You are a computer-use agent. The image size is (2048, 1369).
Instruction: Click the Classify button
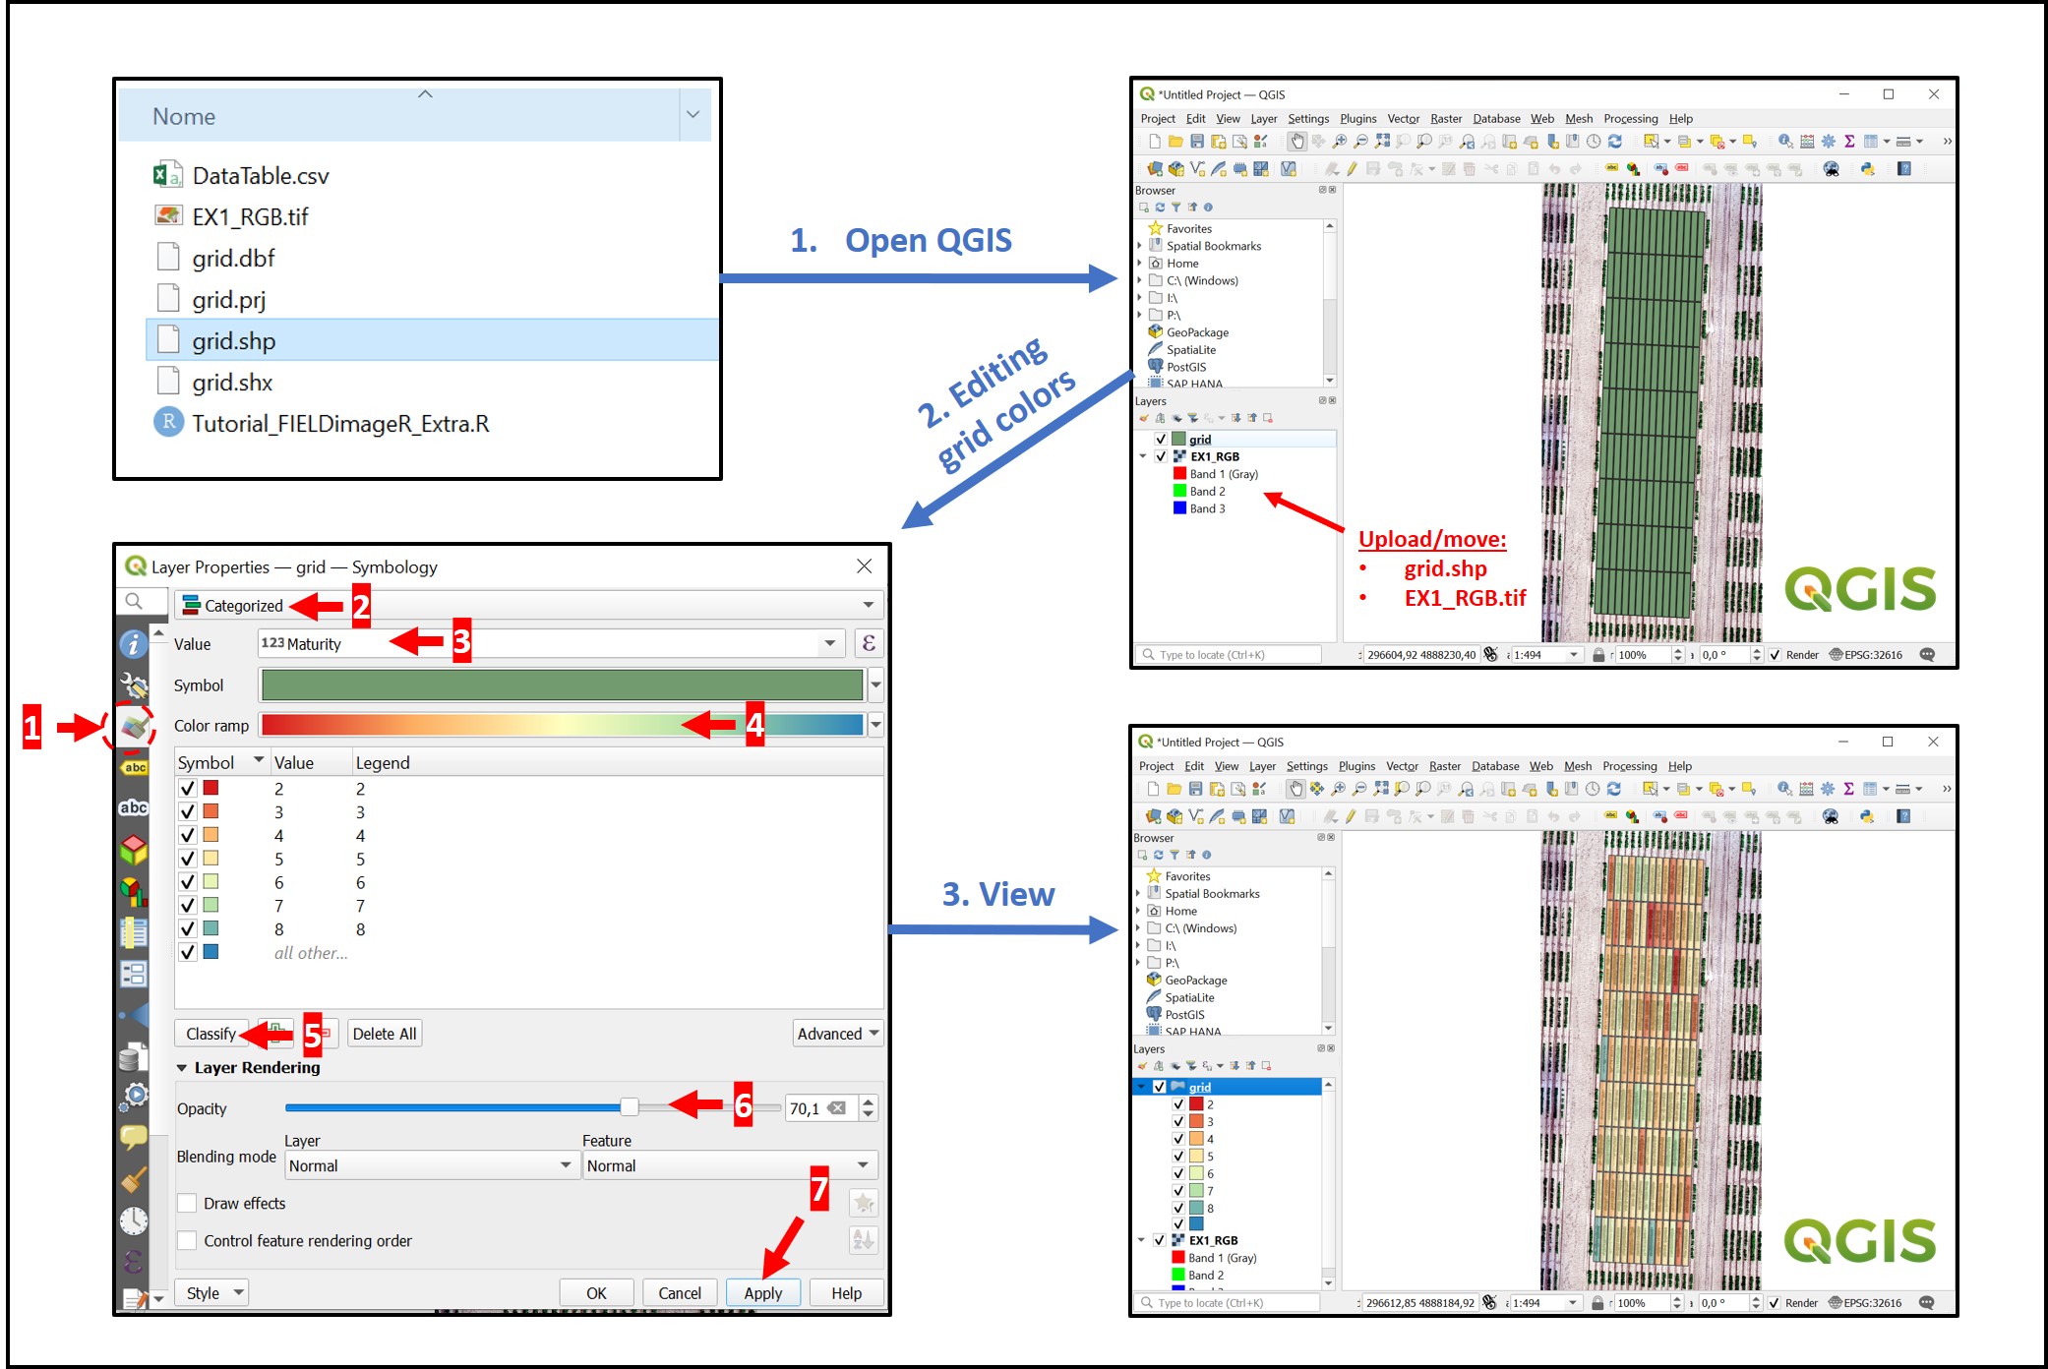click(x=211, y=1034)
